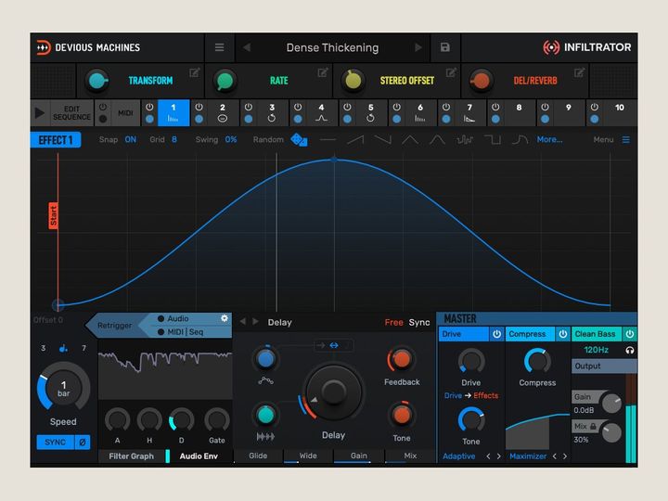The width and height of the screenshot is (668, 501).
Task: Edit the STEREO OFFSET macro assignment icon
Action: pos(451,72)
